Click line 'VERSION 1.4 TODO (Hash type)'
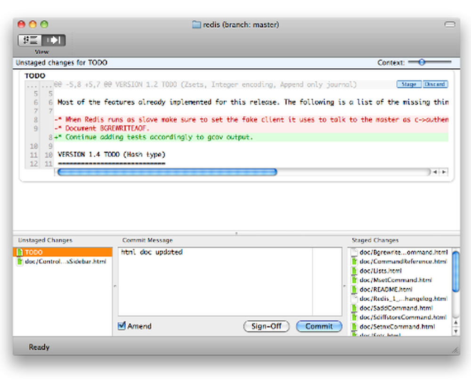The image size is (471, 383). [112, 154]
